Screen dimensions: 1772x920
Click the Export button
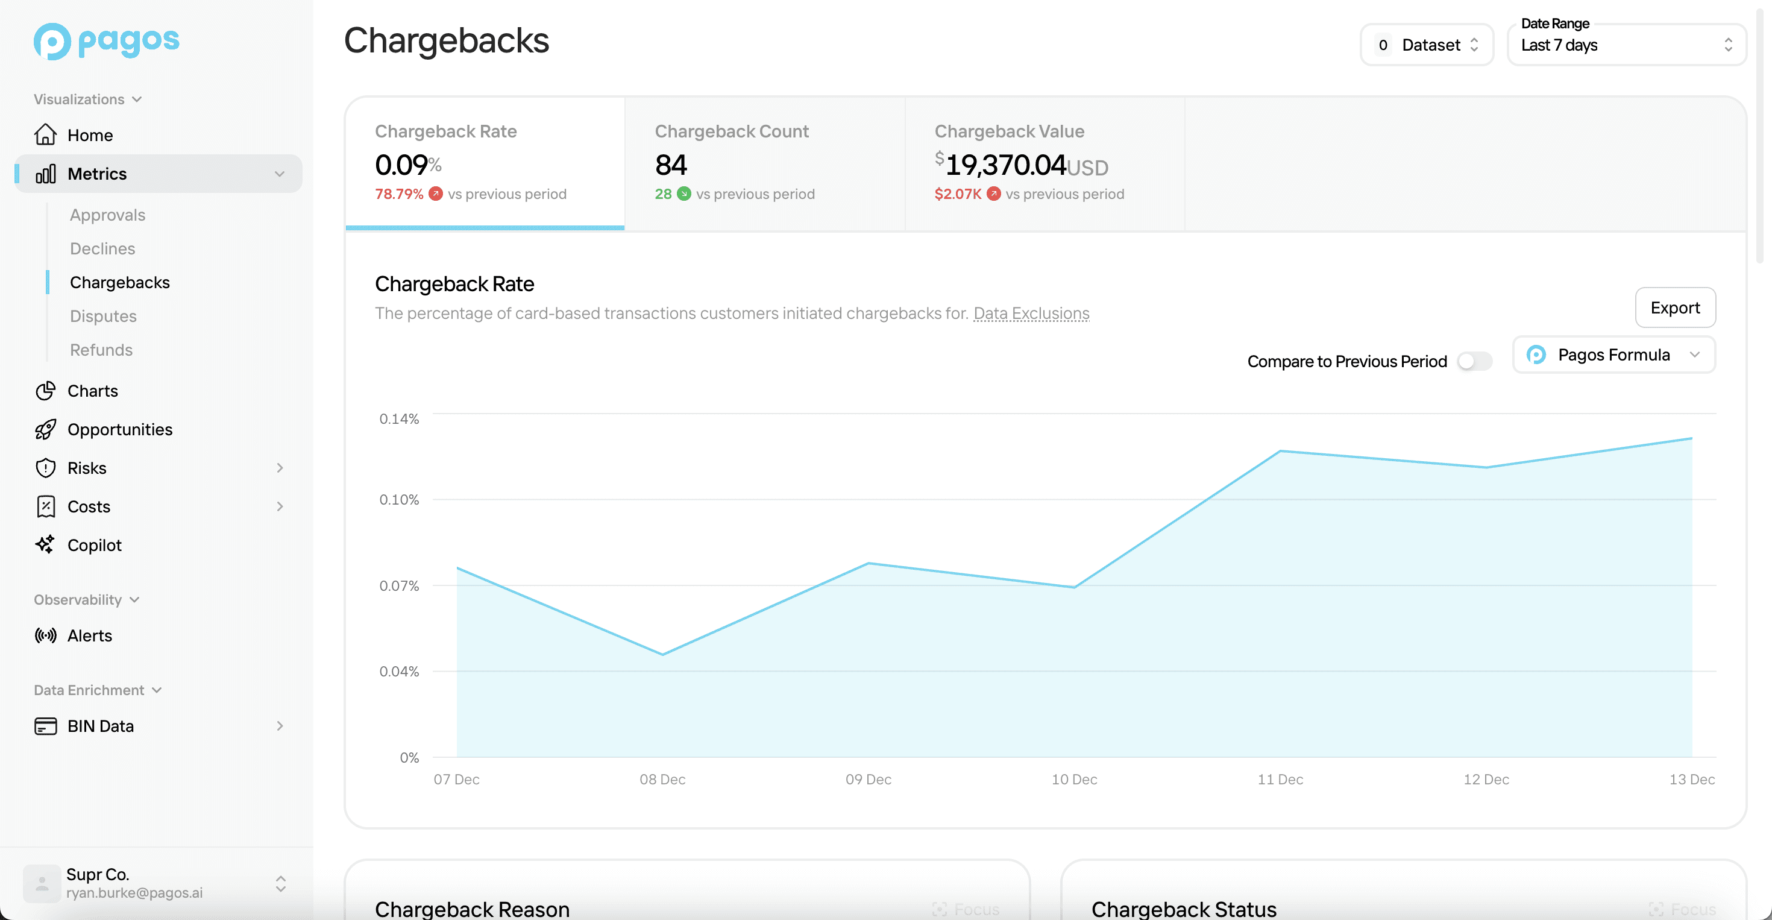pyautogui.click(x=1676, y=307)
